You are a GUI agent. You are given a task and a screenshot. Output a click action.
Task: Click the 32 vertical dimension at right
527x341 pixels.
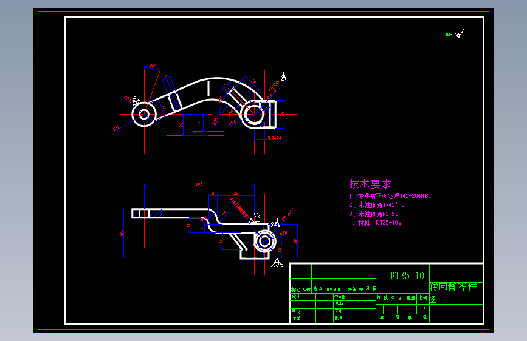pos(295,241)
